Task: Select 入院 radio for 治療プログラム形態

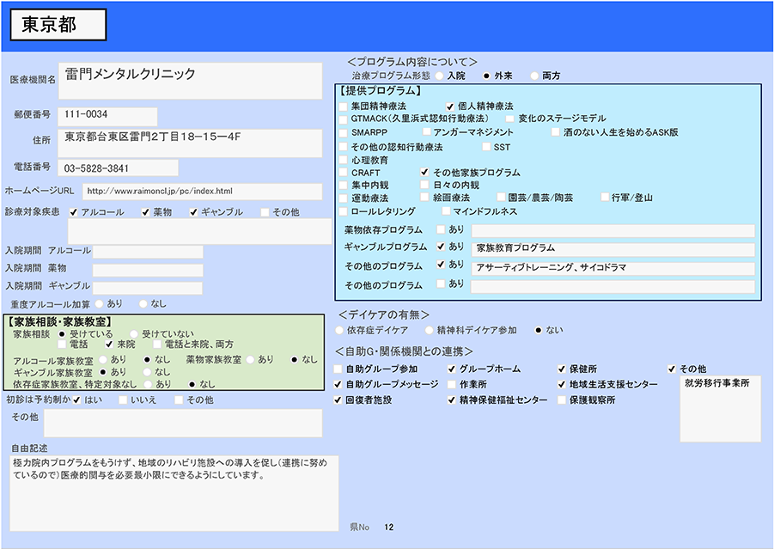Action: pyautogui.click(x=440, y=76)
